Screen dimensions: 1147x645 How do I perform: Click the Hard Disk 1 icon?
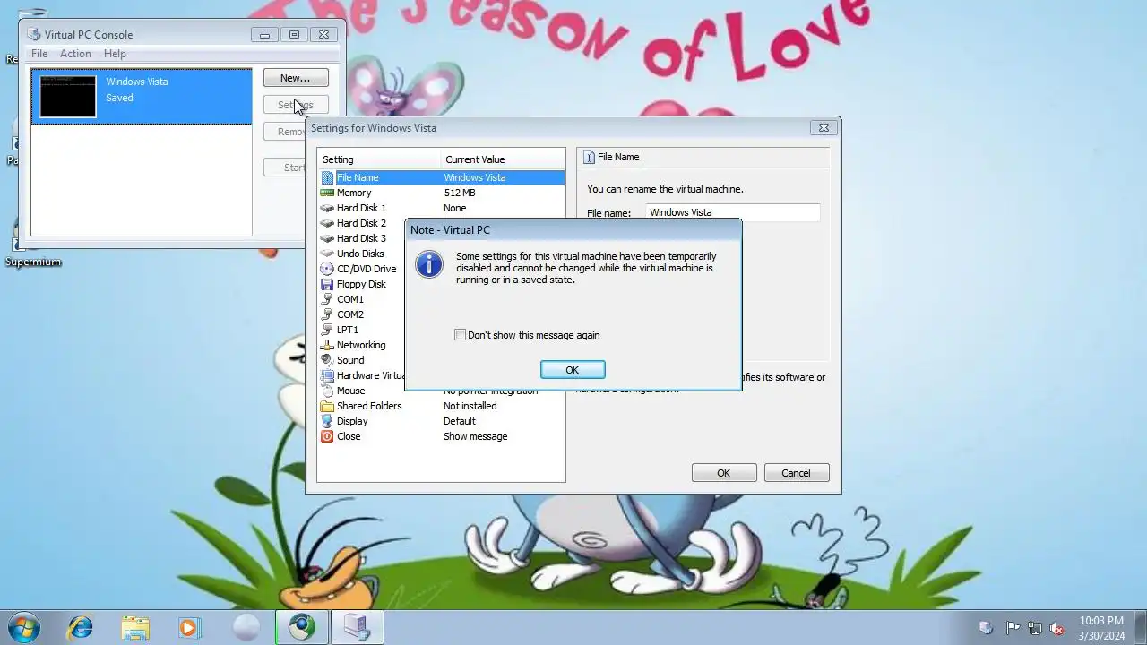(327, 208)
